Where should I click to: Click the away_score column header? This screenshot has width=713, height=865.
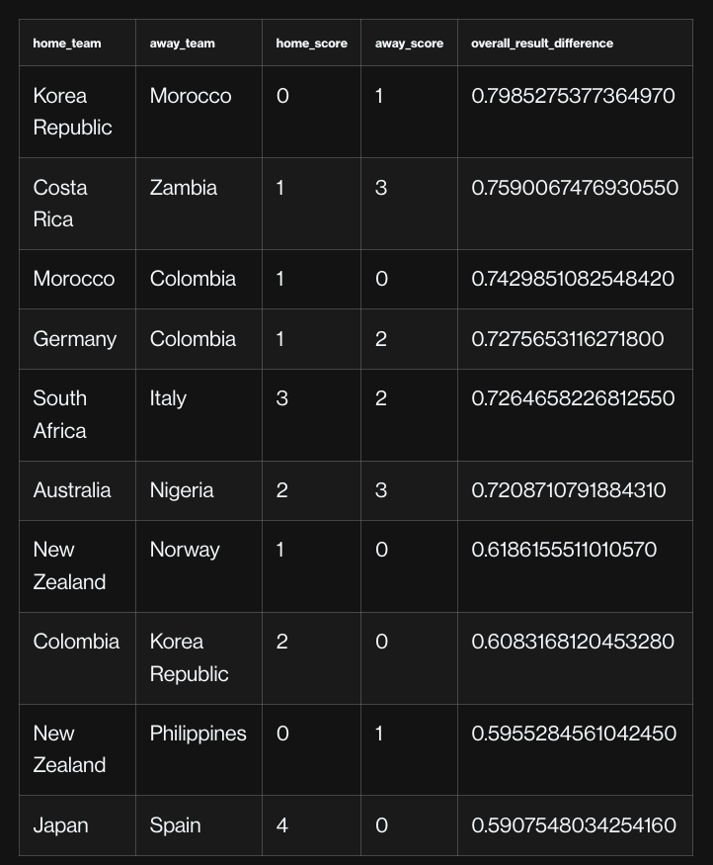coord(409,43)
